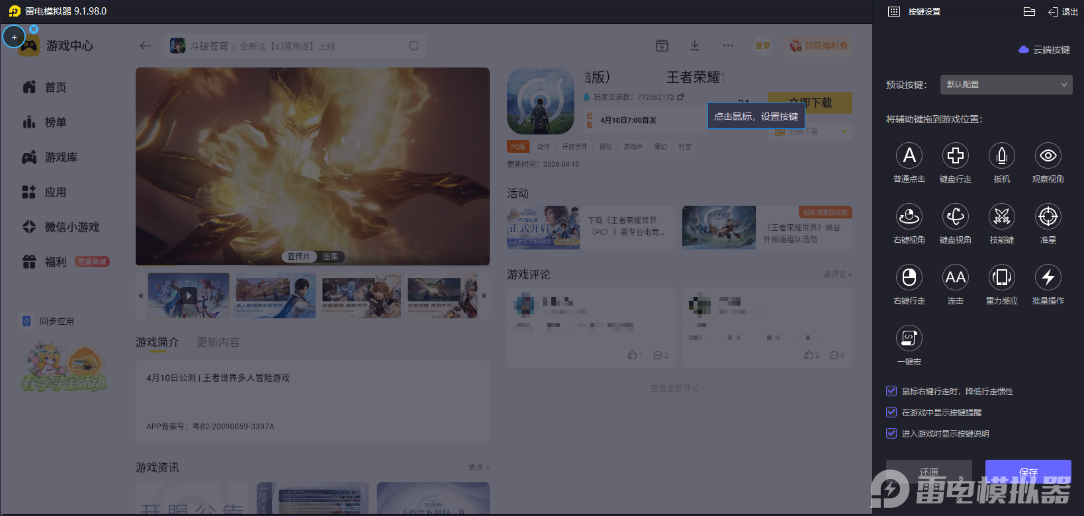Click the back arrow icon
This screenshot has height=516, width=1084.
tap(146, 46)
